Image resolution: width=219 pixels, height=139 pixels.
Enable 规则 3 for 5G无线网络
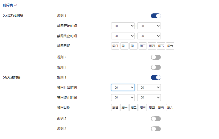click(156, 129)
